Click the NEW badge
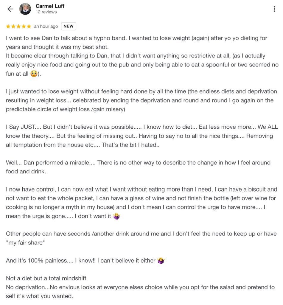This screenshot has height=305, width=283. pyautogui.click(x=68, y=26)
